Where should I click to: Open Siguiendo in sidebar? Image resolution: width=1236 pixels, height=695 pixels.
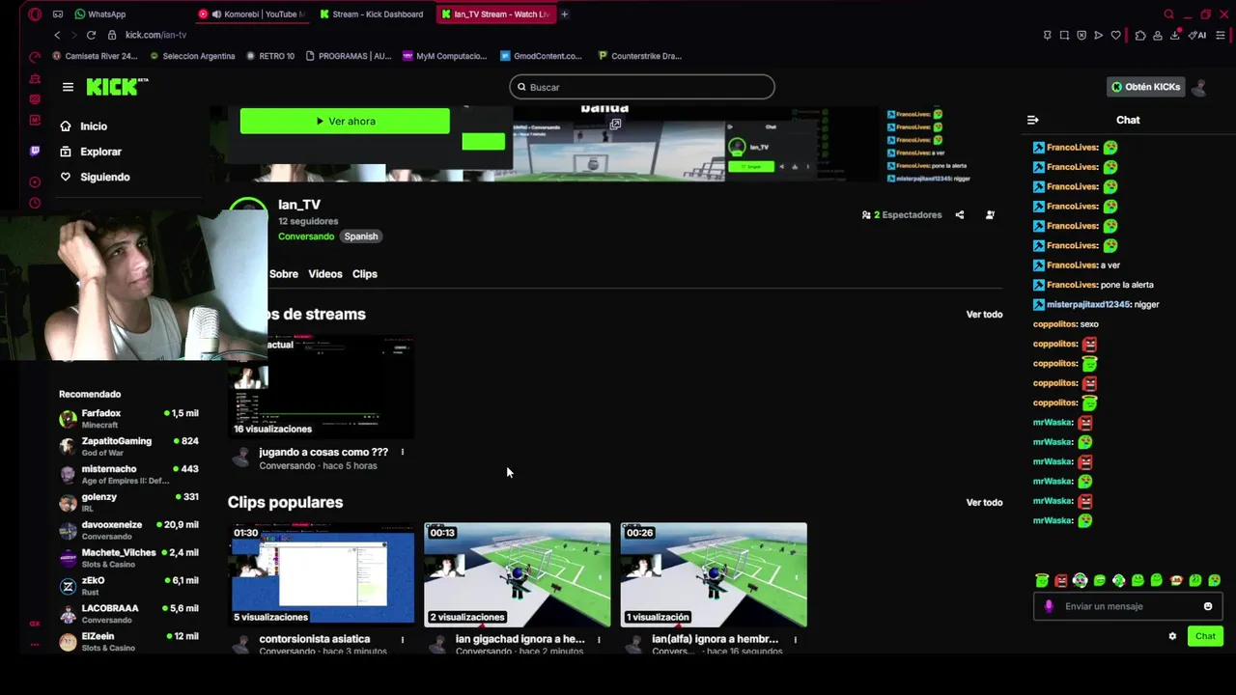coord(95,177)
